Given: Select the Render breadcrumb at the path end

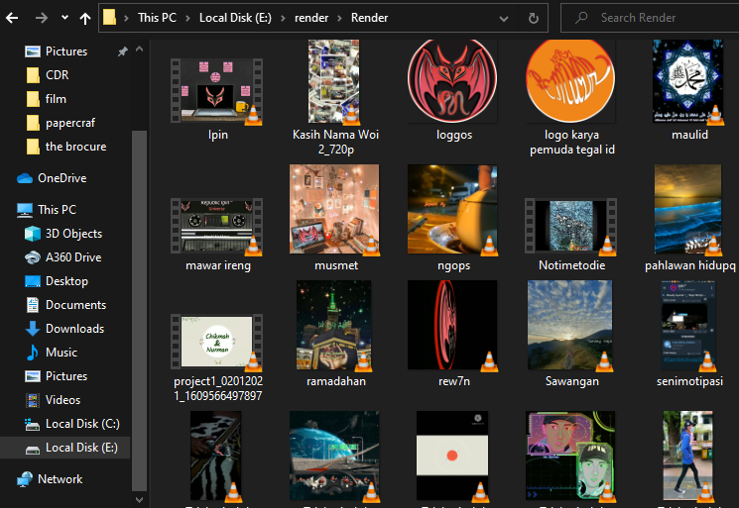Looking at the screenshot, I should (x=369, y=18).
